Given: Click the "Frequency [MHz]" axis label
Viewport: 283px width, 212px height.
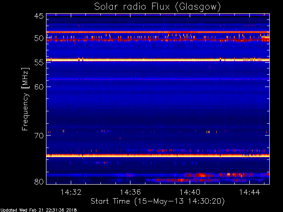Looking at the screenshot, I should point(25,99).
